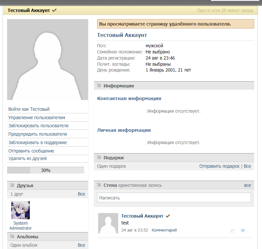
Task: Click Заблокировать пользователя
Action: click(x=38, y=126)
